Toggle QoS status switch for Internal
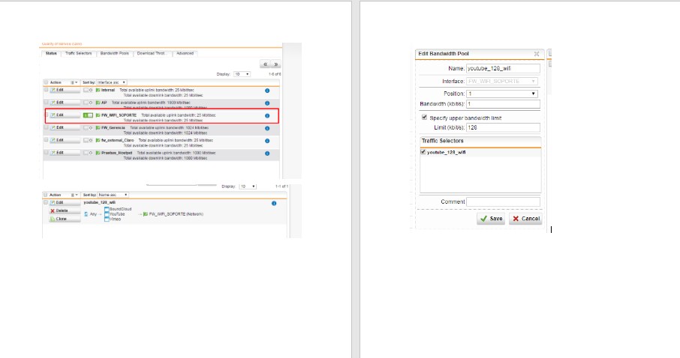The width and height of the screenshot is (680, 358). pos(88,90)
